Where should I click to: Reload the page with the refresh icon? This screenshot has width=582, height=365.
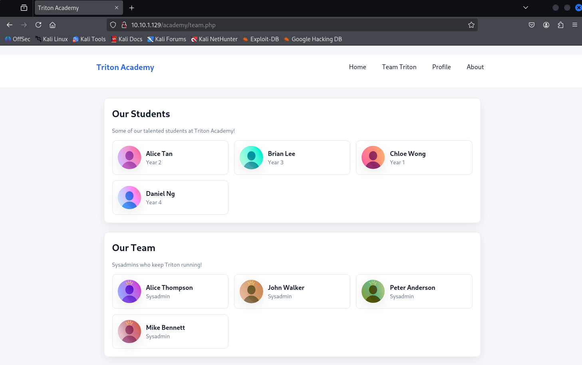pos(38,25)
